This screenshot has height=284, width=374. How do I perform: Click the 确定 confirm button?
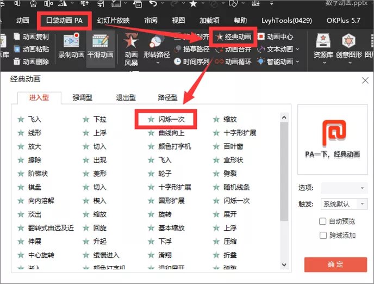pyautogui.click(x=335, y=264)
